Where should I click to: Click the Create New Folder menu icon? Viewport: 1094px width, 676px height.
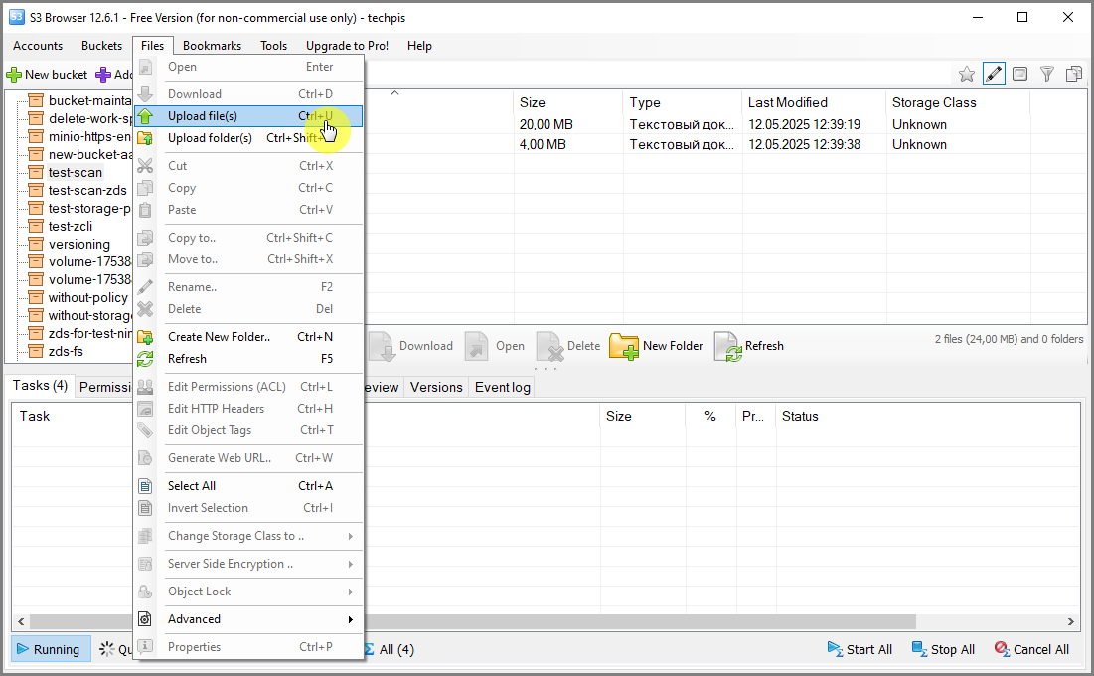pos(145,337)
